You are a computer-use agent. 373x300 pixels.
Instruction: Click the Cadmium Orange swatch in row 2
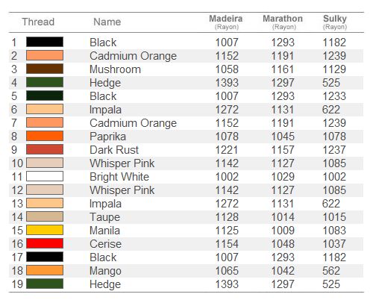45,55
